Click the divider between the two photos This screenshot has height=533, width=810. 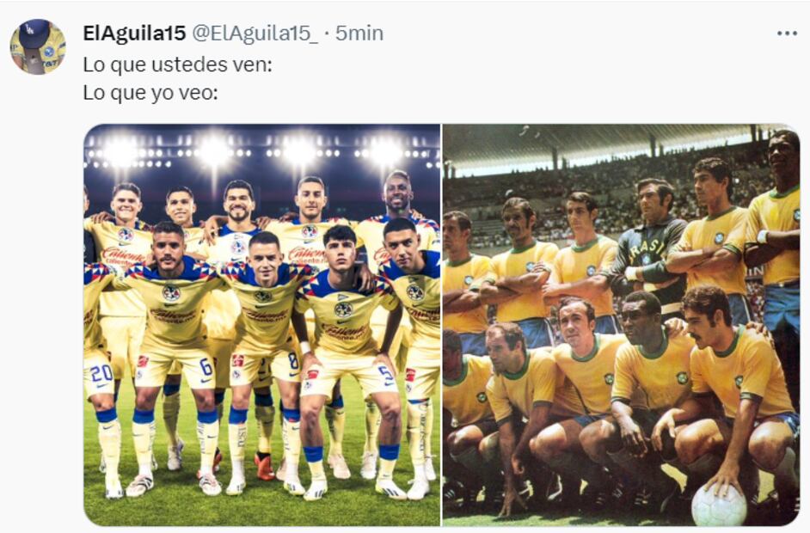coord(441,325)
